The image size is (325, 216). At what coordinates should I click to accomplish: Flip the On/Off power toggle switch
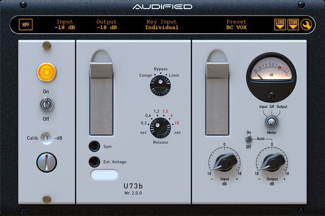46,104
